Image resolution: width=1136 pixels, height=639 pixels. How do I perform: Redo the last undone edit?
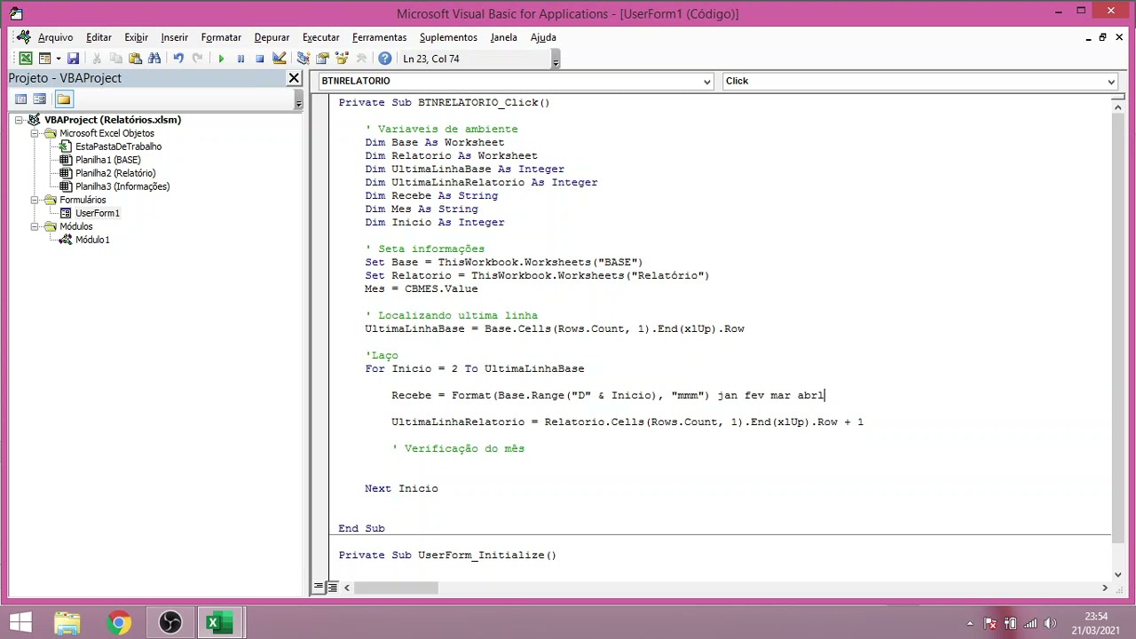point(197,59)
